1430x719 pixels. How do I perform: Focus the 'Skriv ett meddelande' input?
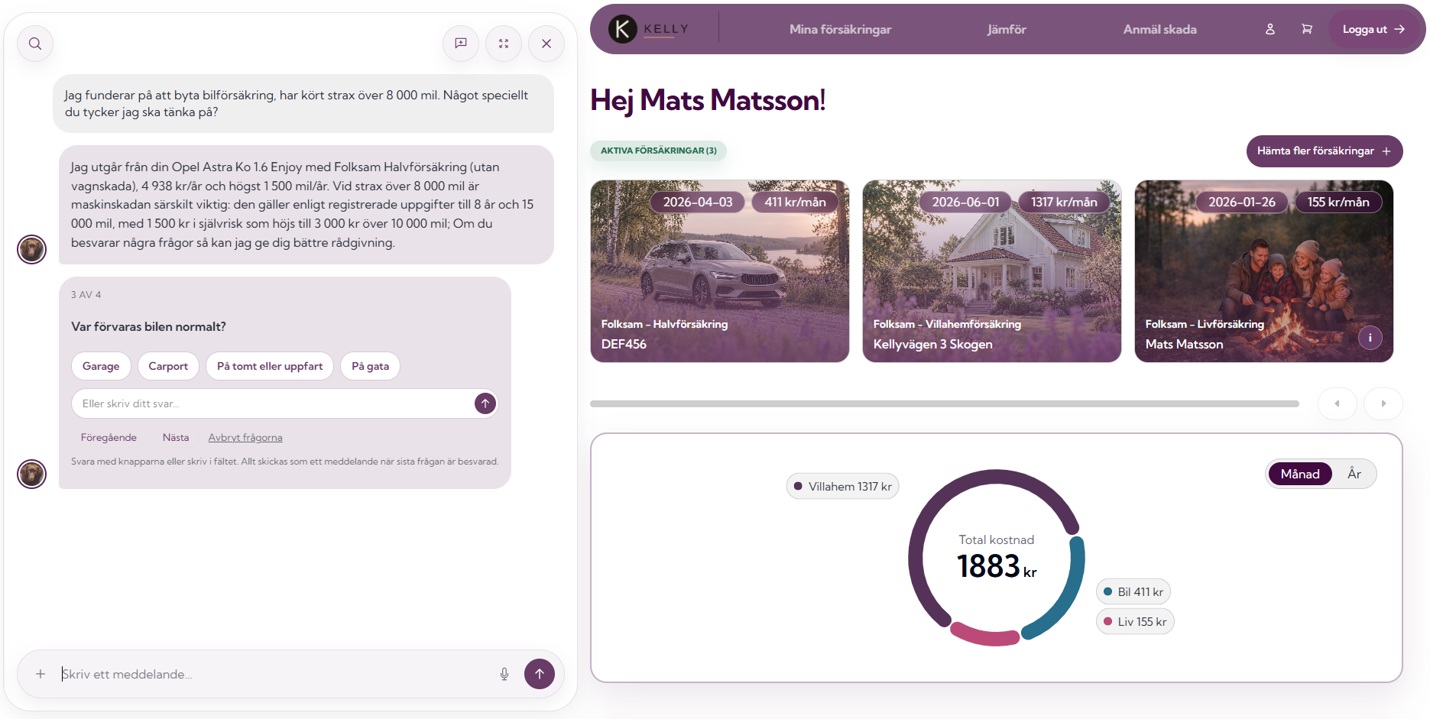(275, 674)
